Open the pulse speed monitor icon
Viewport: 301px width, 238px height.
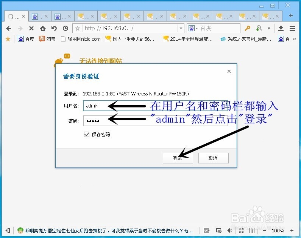[207, 230]
